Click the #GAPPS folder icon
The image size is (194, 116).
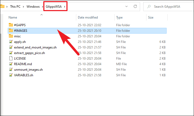click(x=11, y=25)
